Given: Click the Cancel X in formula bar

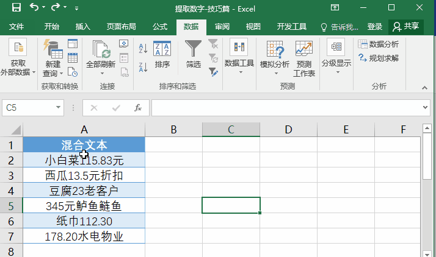Looking at the screenshot, I should 94,108.
